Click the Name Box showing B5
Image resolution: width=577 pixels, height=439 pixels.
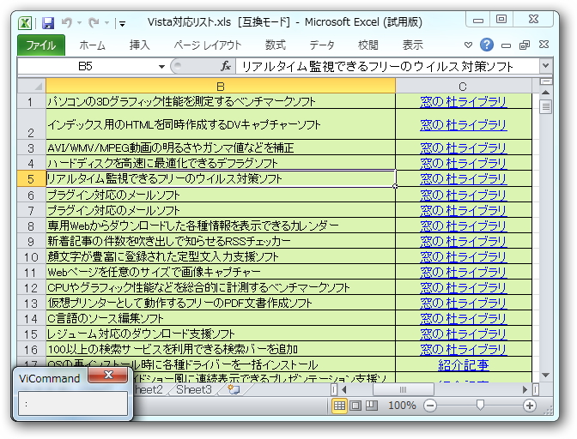click(x=85, y=66)
